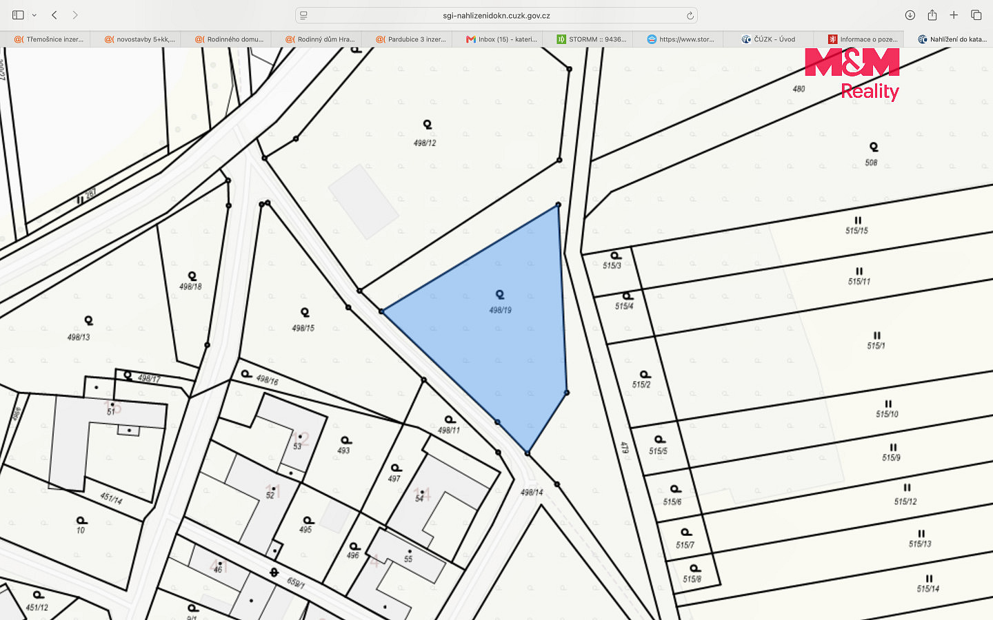Go back with the back arrow
993x620 pixels.
point(54,15)
